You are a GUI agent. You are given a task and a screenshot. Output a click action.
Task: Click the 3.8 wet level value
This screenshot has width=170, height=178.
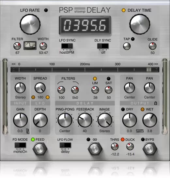[149, 131]
